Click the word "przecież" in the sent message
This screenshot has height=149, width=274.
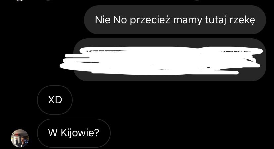pos(150,20)
